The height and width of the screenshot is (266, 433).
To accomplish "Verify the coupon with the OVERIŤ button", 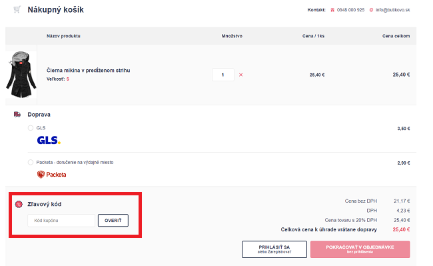I will (113, 221).
